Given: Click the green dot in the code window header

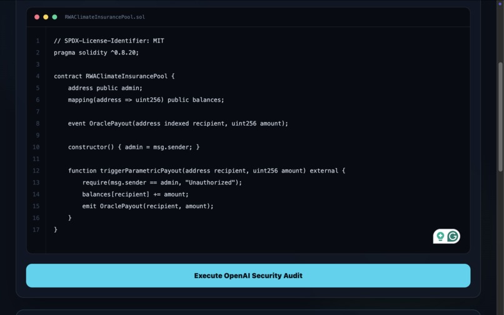Looking at the screenshot, I should [54, 17].
